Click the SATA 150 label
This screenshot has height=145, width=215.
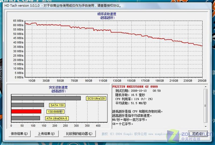tap(57, 105)
